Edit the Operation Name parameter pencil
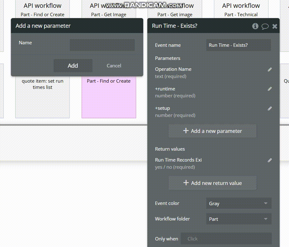Viewport: 289px width, 247px height. (x=270, y=70)
